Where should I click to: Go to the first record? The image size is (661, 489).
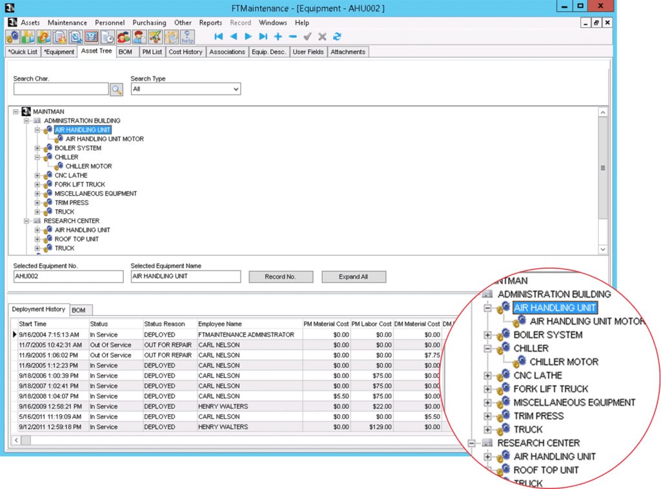218,37
